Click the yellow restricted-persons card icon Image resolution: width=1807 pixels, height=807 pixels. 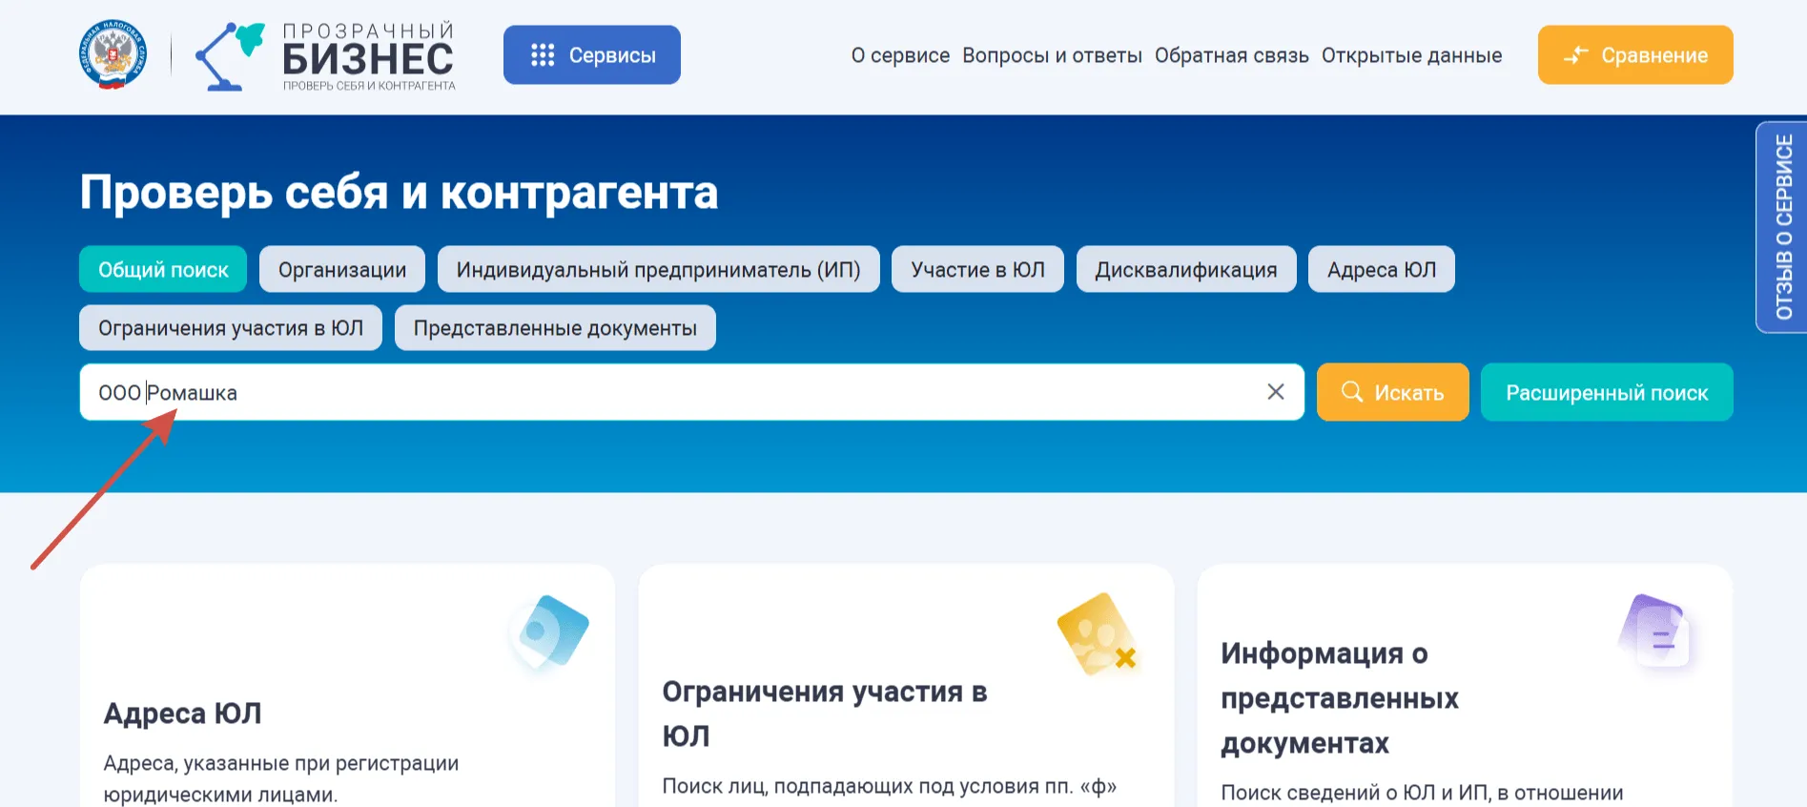pos(1098,634)
